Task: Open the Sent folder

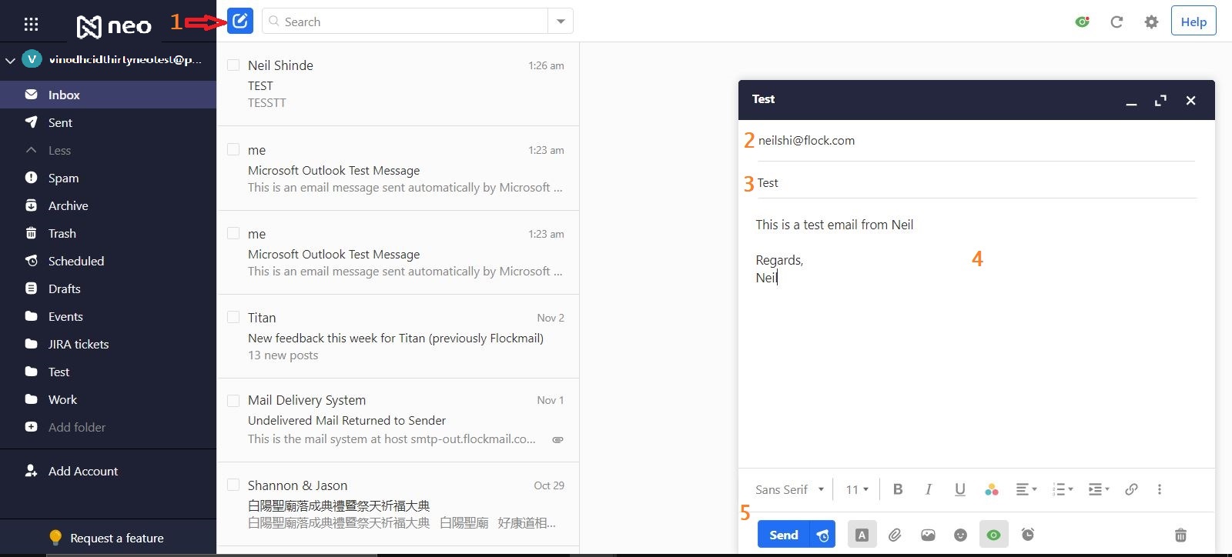Action: (x=108, y=122)
